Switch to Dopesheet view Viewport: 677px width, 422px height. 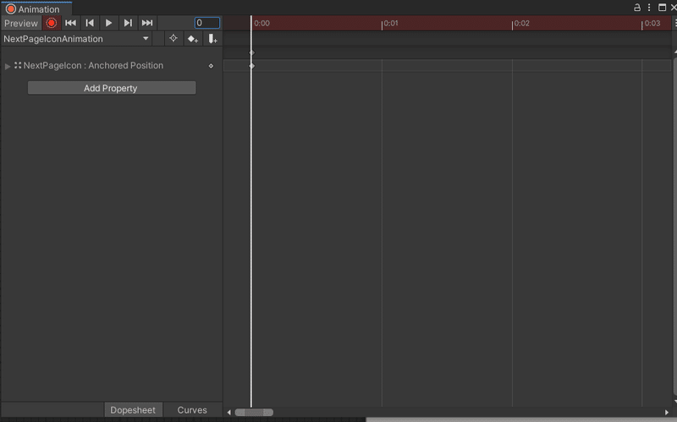click(133, 409)
